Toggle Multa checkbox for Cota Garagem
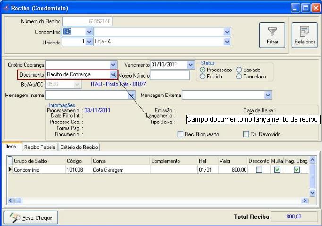Screen dimensions: 322x226 (277, 170)
